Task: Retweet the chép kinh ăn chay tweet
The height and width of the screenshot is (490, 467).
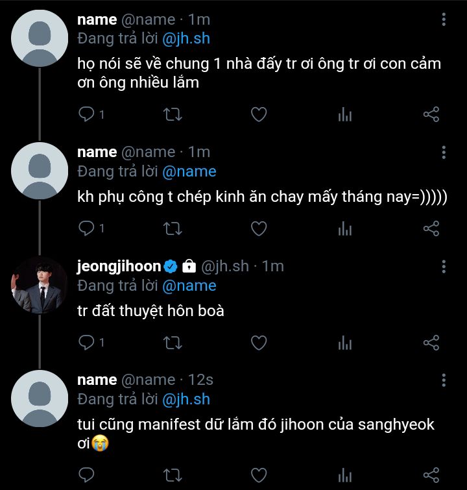Action: (172, 228)
